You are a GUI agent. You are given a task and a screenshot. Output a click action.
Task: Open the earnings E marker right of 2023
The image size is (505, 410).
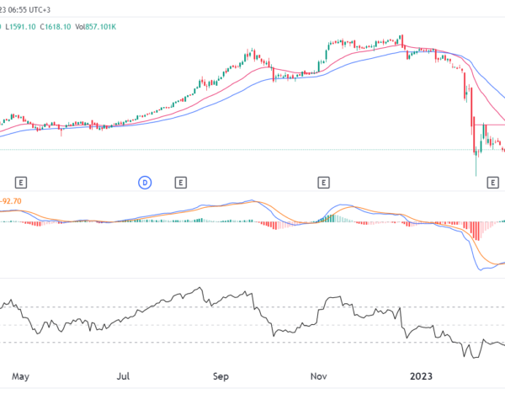(492, 183)
